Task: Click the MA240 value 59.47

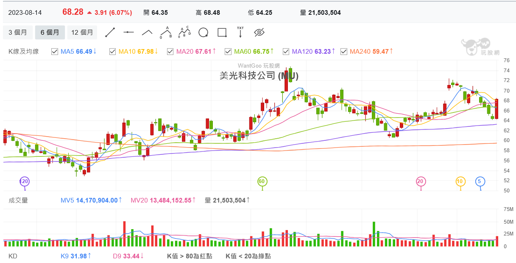Action: point(380,52)
